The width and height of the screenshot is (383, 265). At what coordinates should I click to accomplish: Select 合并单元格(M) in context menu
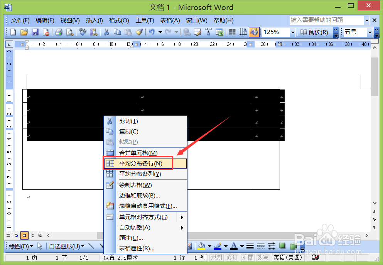(145, 153)
